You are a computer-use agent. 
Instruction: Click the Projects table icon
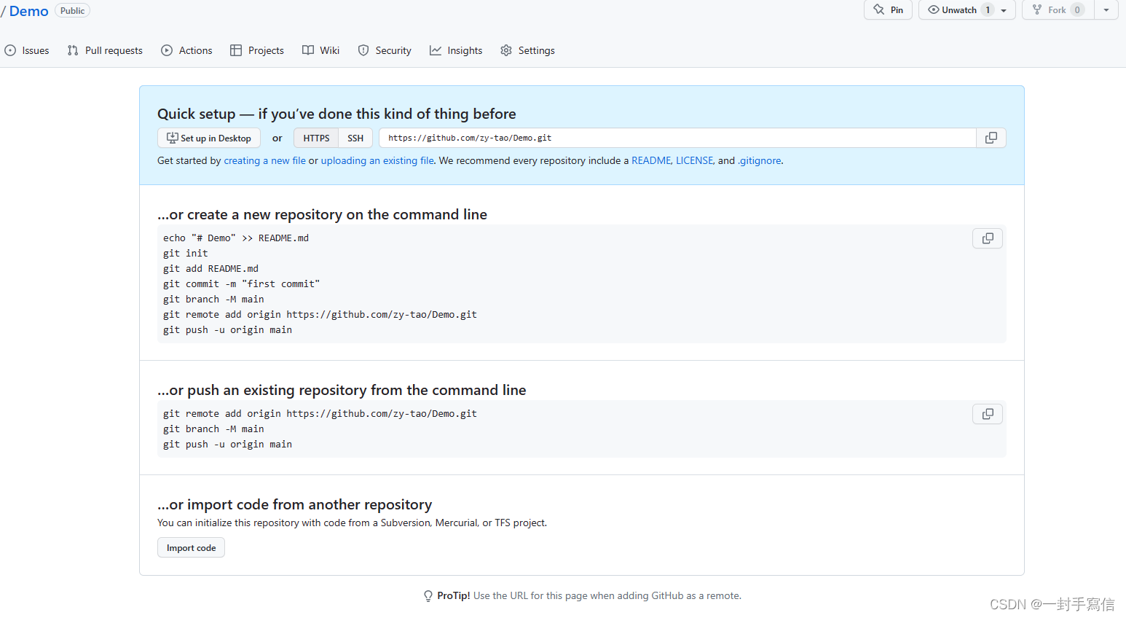[236, 50]
